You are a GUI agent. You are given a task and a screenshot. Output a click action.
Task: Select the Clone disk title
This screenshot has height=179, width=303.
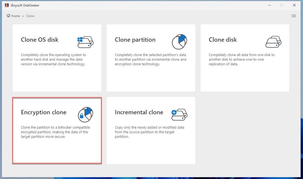[223, 40]
